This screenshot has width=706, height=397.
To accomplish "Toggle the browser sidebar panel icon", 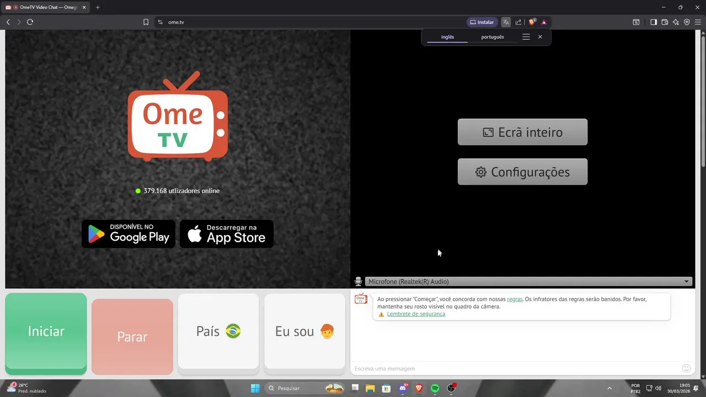I will click(x=654, y=22).
